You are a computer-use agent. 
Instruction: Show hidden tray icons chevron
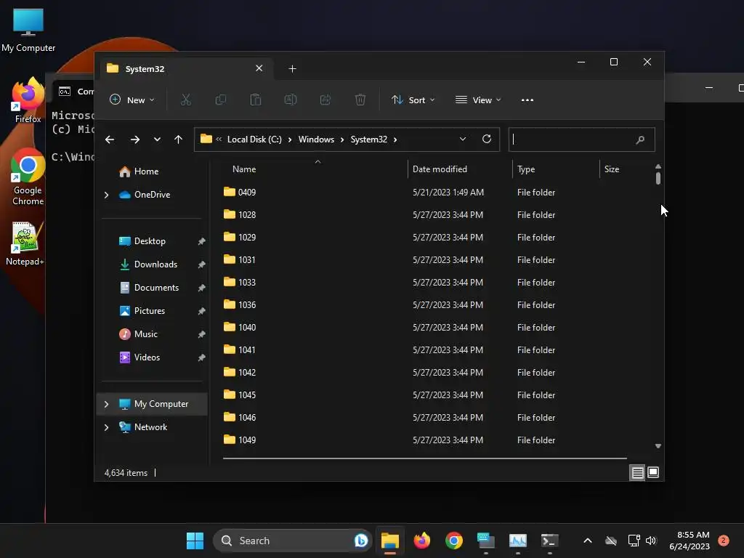587,541
